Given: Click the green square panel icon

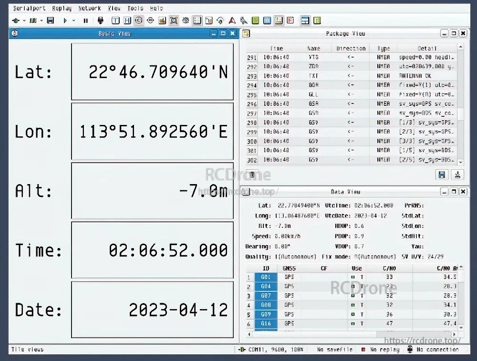Looking at the screenshot, I should click(x=256, y=21).
